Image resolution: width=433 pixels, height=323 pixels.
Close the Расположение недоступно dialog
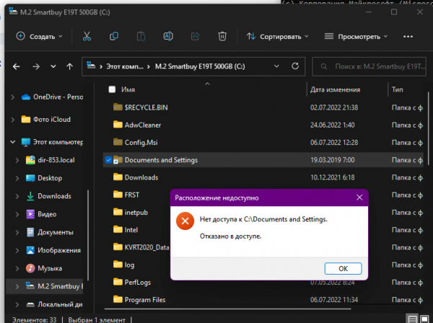tap(359, 197)
